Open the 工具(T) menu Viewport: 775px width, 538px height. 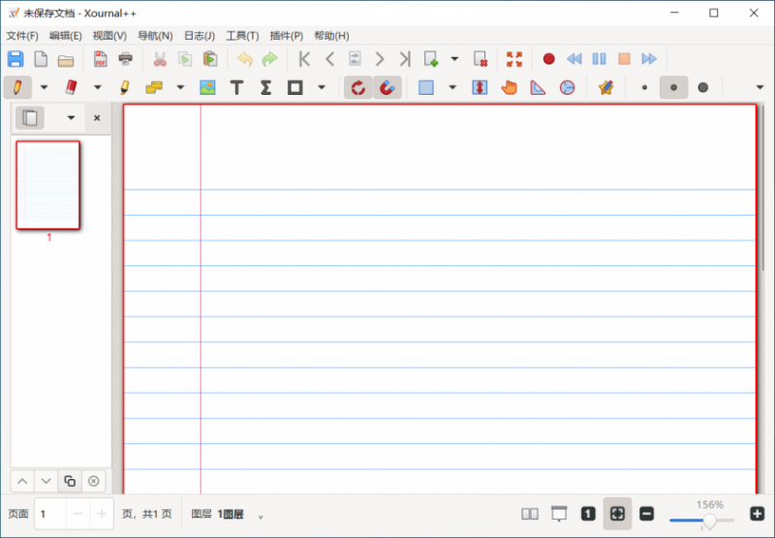pyautogui.click(x=242, y=36)
